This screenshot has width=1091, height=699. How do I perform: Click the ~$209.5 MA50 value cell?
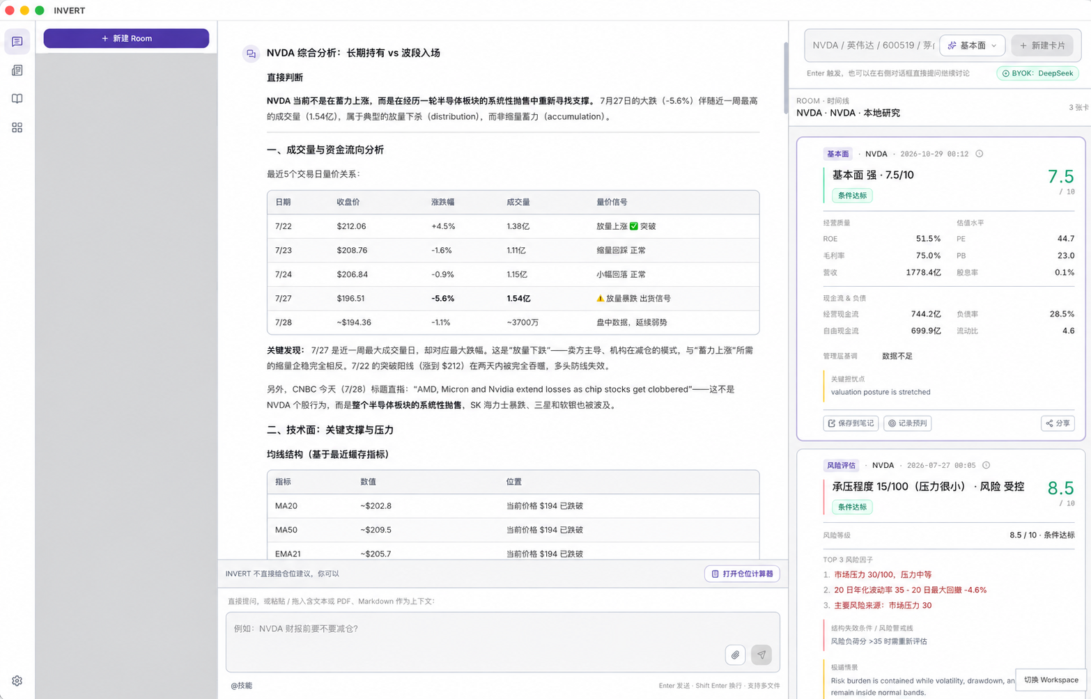click(376, 530)
